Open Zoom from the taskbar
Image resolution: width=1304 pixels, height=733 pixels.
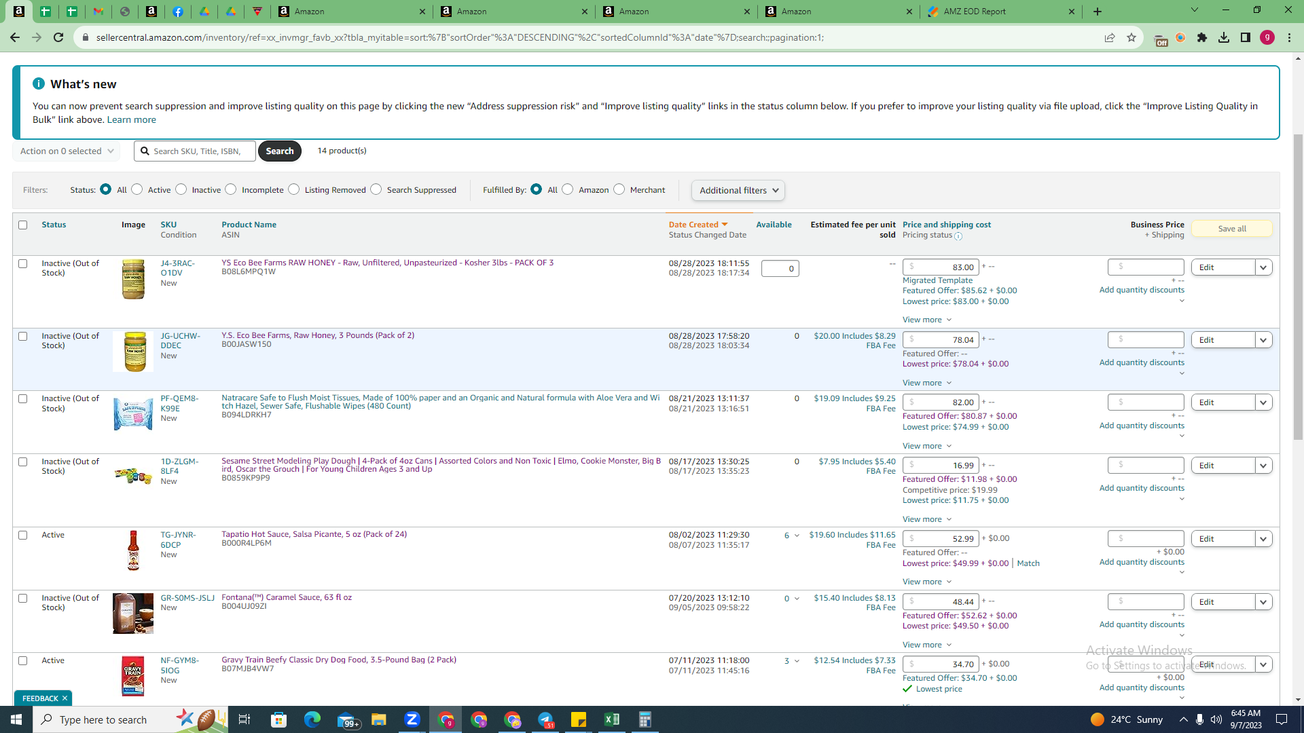(x=412, y=719)
